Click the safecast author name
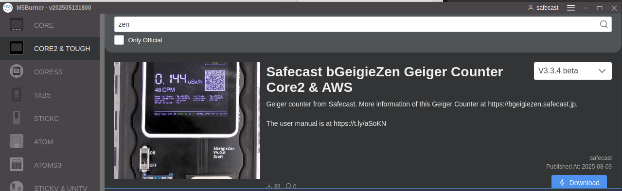This screenshot has height=191, width=622. 601,158
